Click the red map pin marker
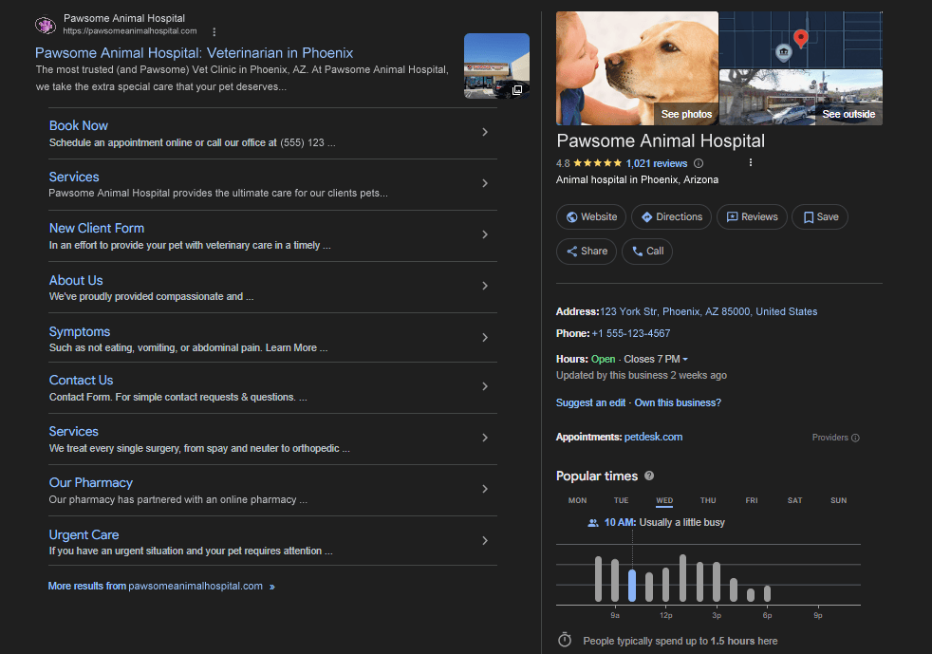This screenshot has width=932, height=654. tap(800, 38)
